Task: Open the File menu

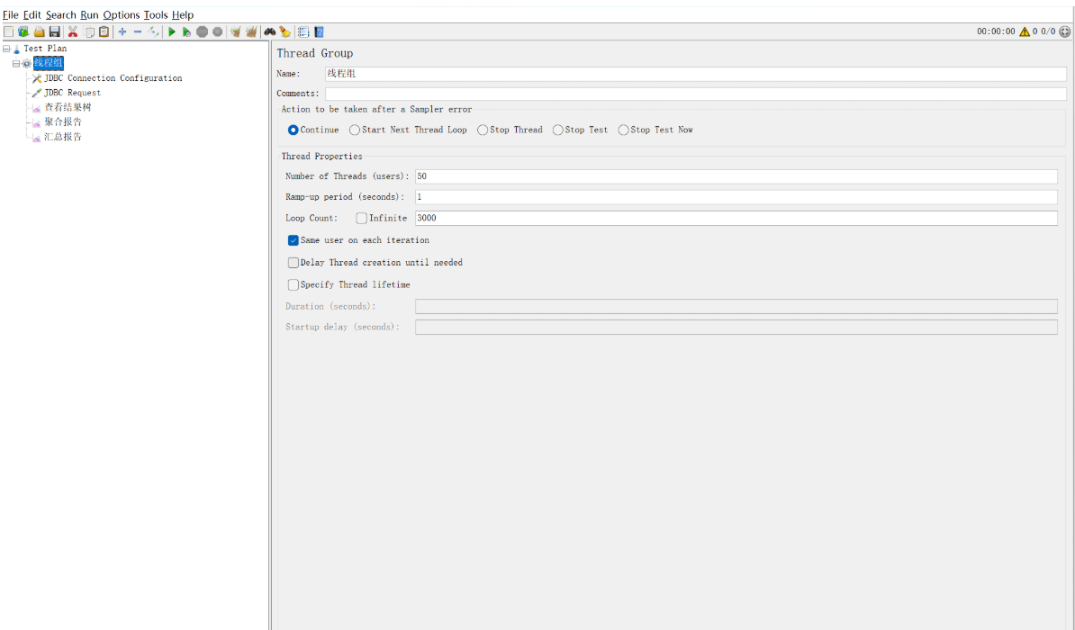Action: pos(10,14)
